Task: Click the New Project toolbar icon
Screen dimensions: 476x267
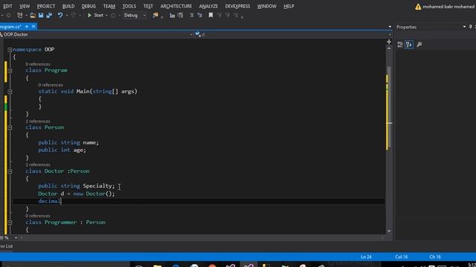Action: coord(20,15)
